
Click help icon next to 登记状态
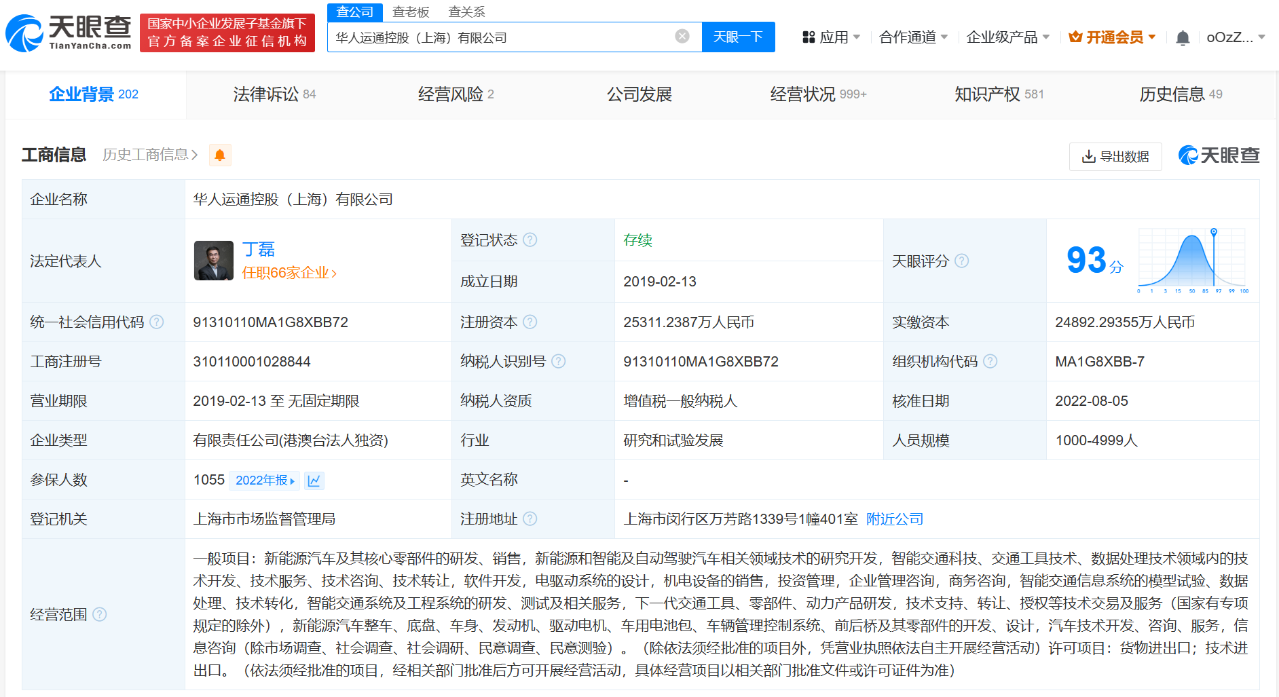coord(530,240)
